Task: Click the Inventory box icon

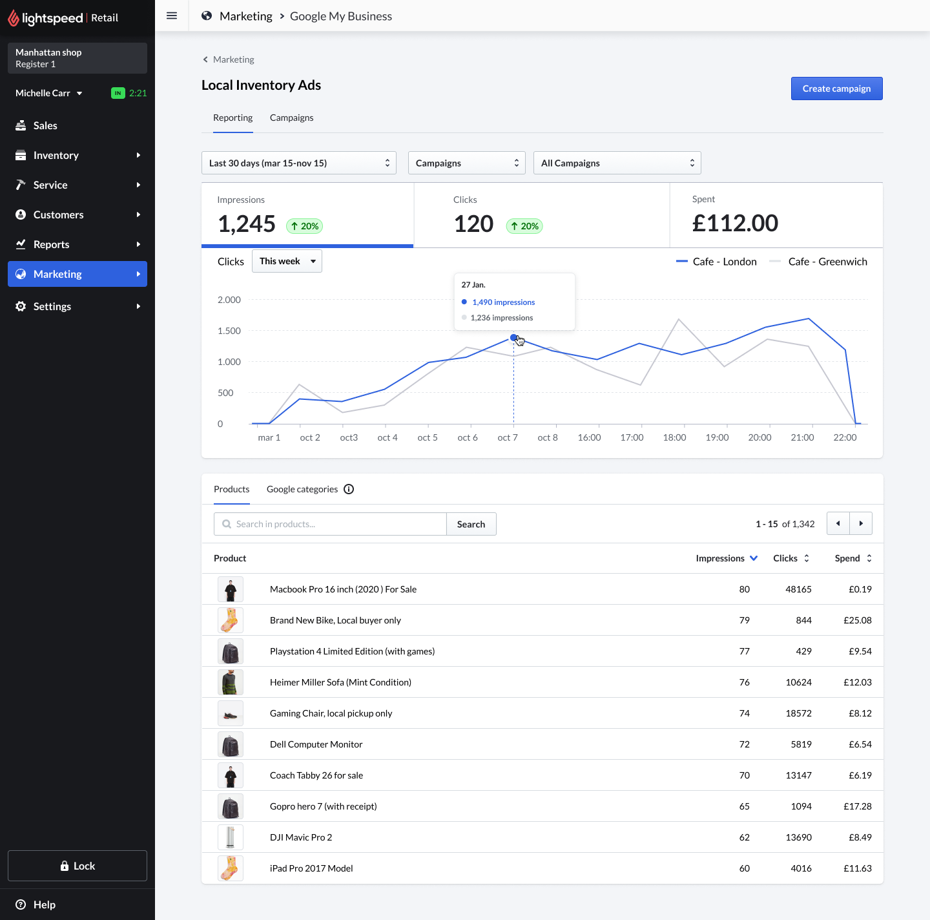Action: click(21, 155)
